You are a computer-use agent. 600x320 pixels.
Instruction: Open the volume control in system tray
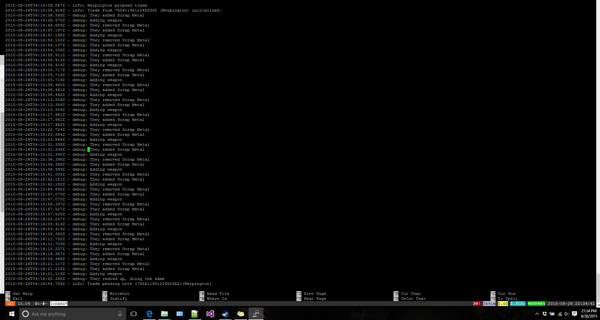[x=566, y=314]
